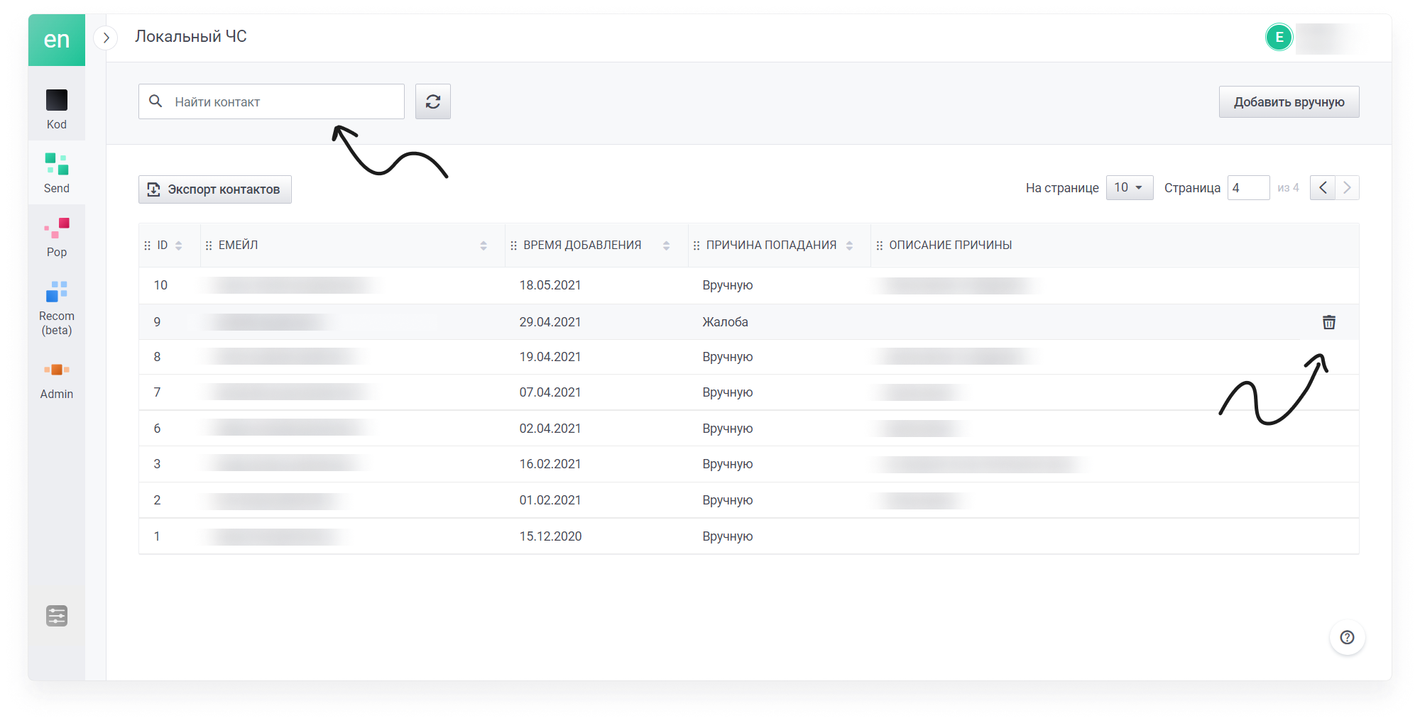Viewport: 1420px width, 723px height.
Task: Open the Kod module in sidebar
Action: coord(57,109)
